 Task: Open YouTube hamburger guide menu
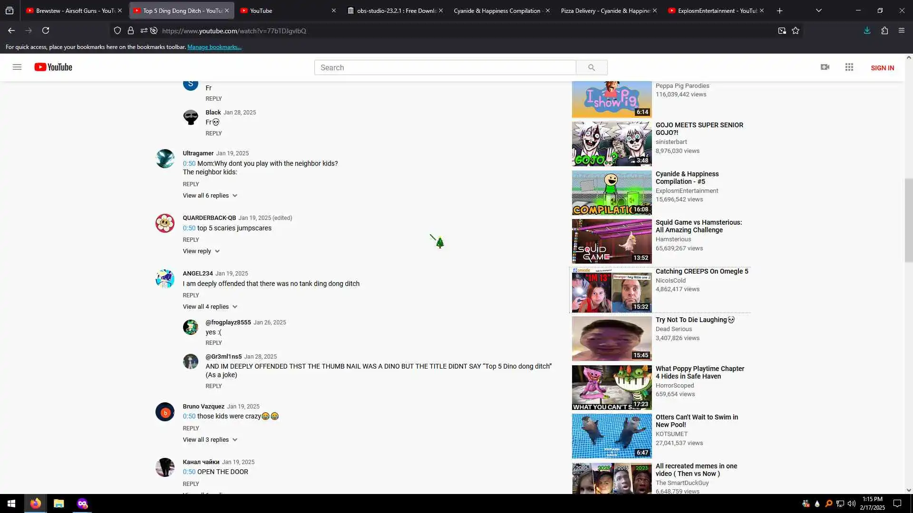pos(17,67)
